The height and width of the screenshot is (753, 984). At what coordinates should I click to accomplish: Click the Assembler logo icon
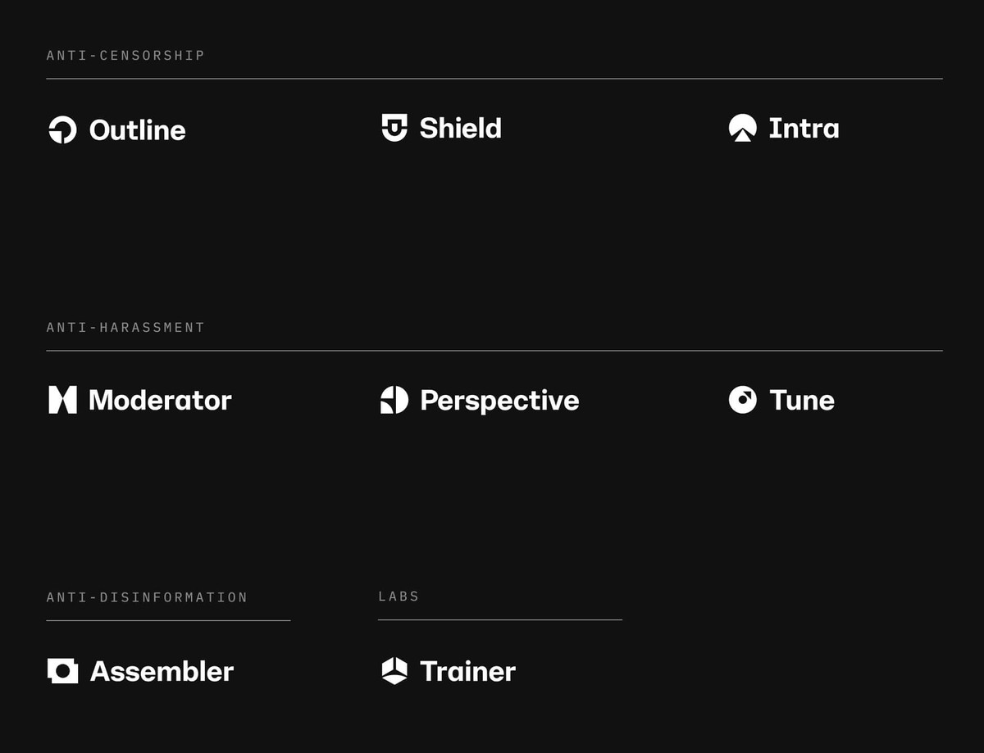pos(62,671)
